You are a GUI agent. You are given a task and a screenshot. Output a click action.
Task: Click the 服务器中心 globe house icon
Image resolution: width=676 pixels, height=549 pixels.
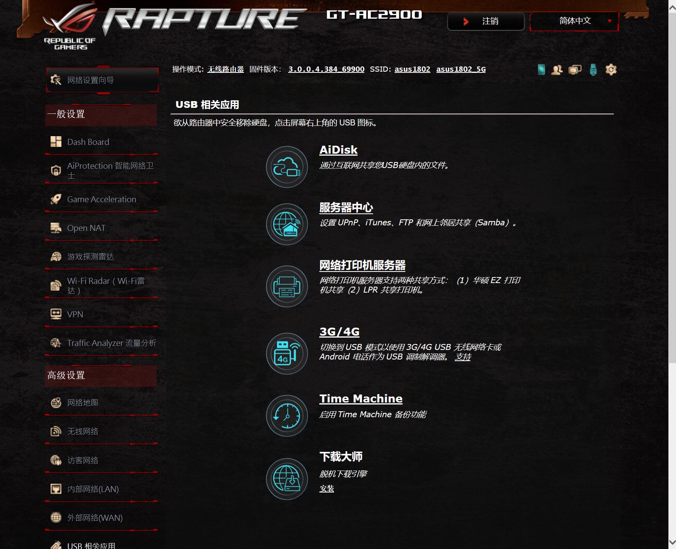(x=287, y=224)
